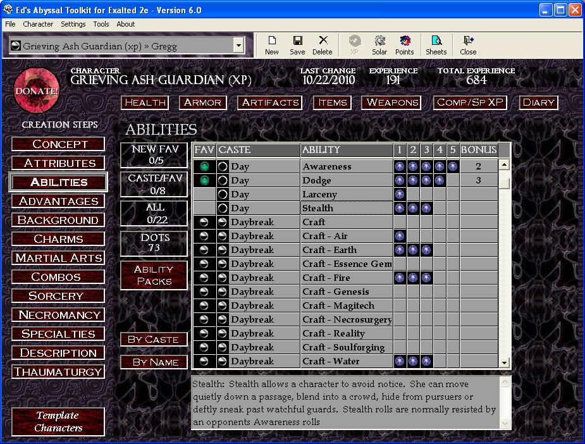Open Template Characters
Screen dimensions: 585x444
tap(58, 422)
